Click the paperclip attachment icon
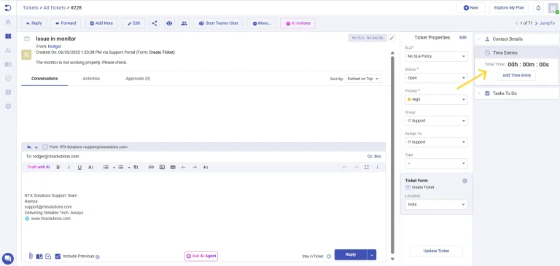The height and width of the screenshot is (266, 560). point(31,256)
